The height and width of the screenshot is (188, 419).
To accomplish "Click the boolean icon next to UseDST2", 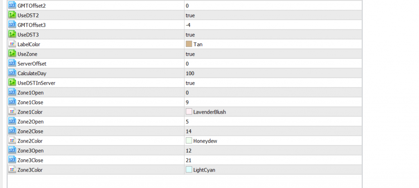I will (12, 15).
